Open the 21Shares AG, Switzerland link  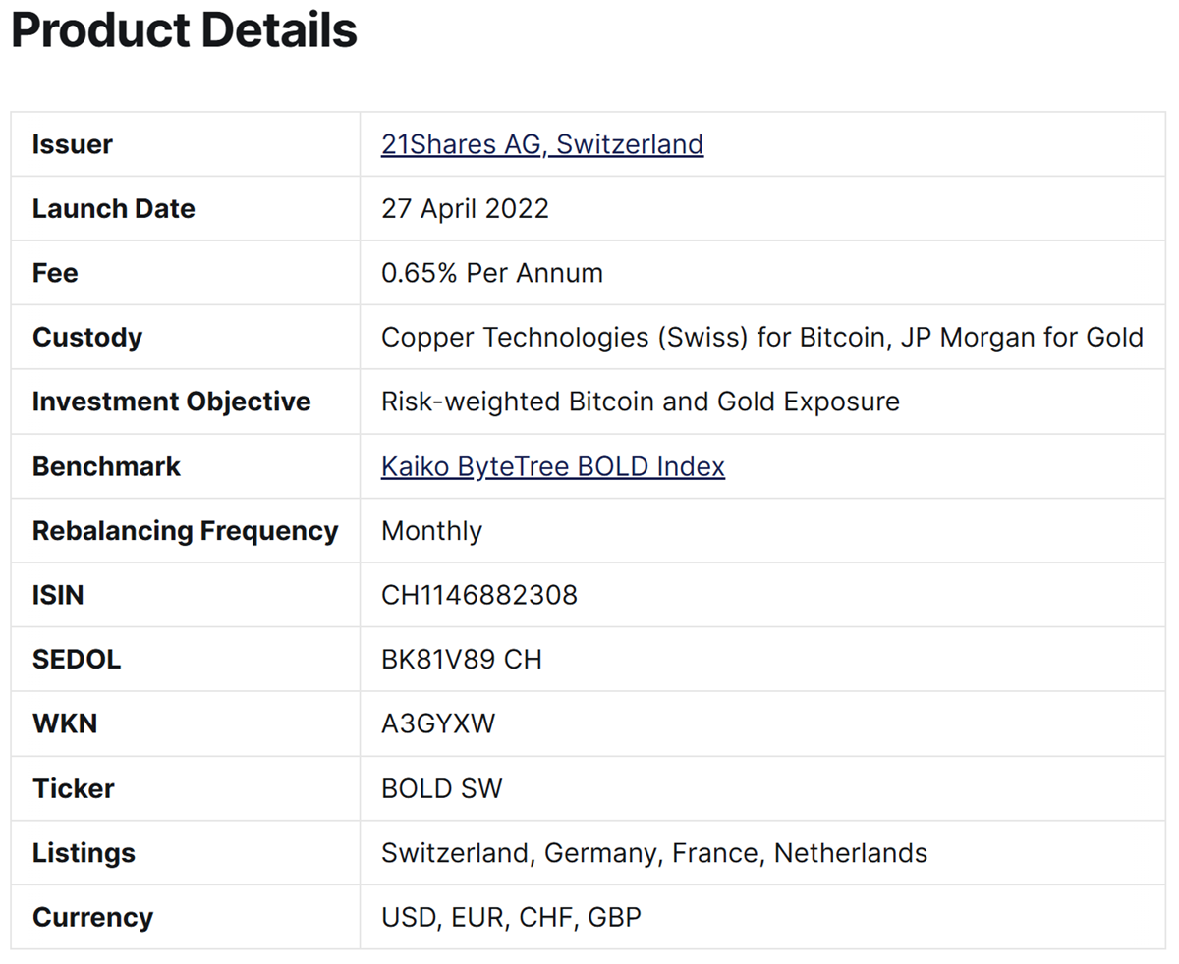541,144
